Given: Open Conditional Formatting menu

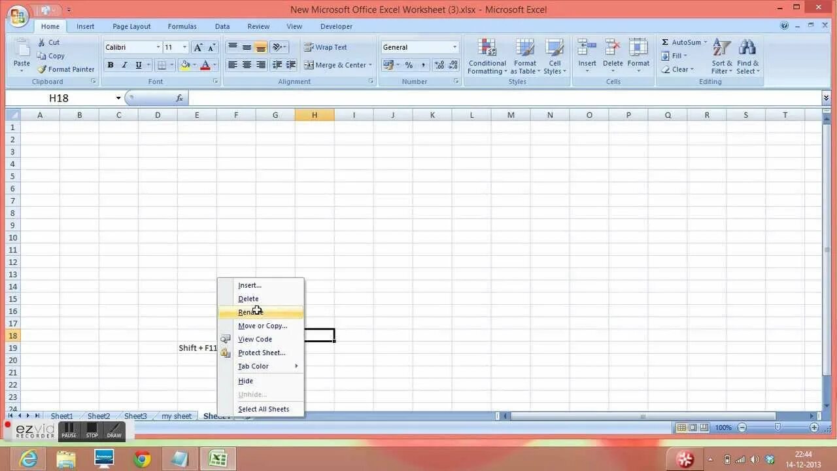Looking at the screenshot, I should pos(487,57).
